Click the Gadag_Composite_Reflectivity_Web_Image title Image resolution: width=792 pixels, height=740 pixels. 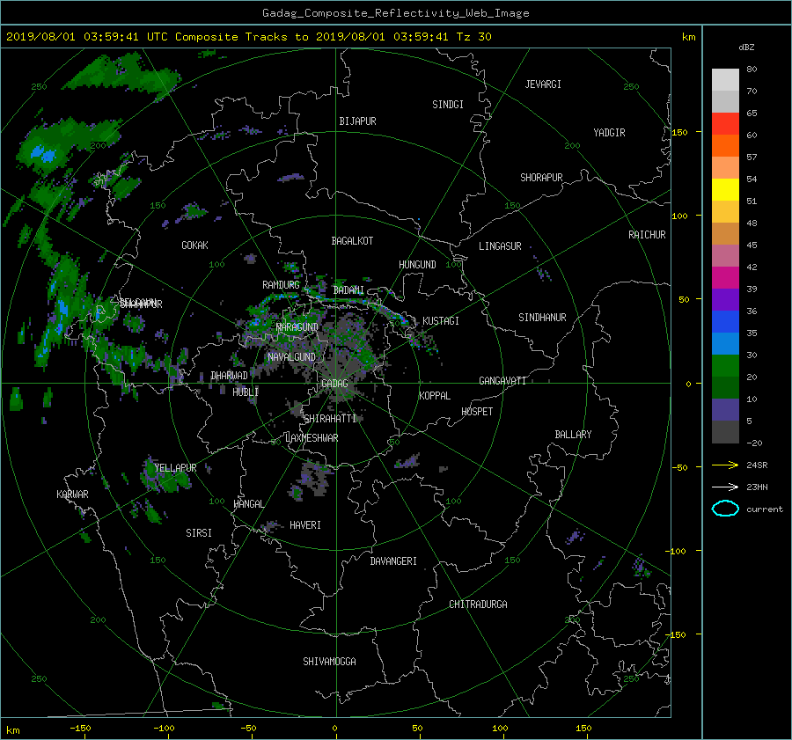[395, 13]
